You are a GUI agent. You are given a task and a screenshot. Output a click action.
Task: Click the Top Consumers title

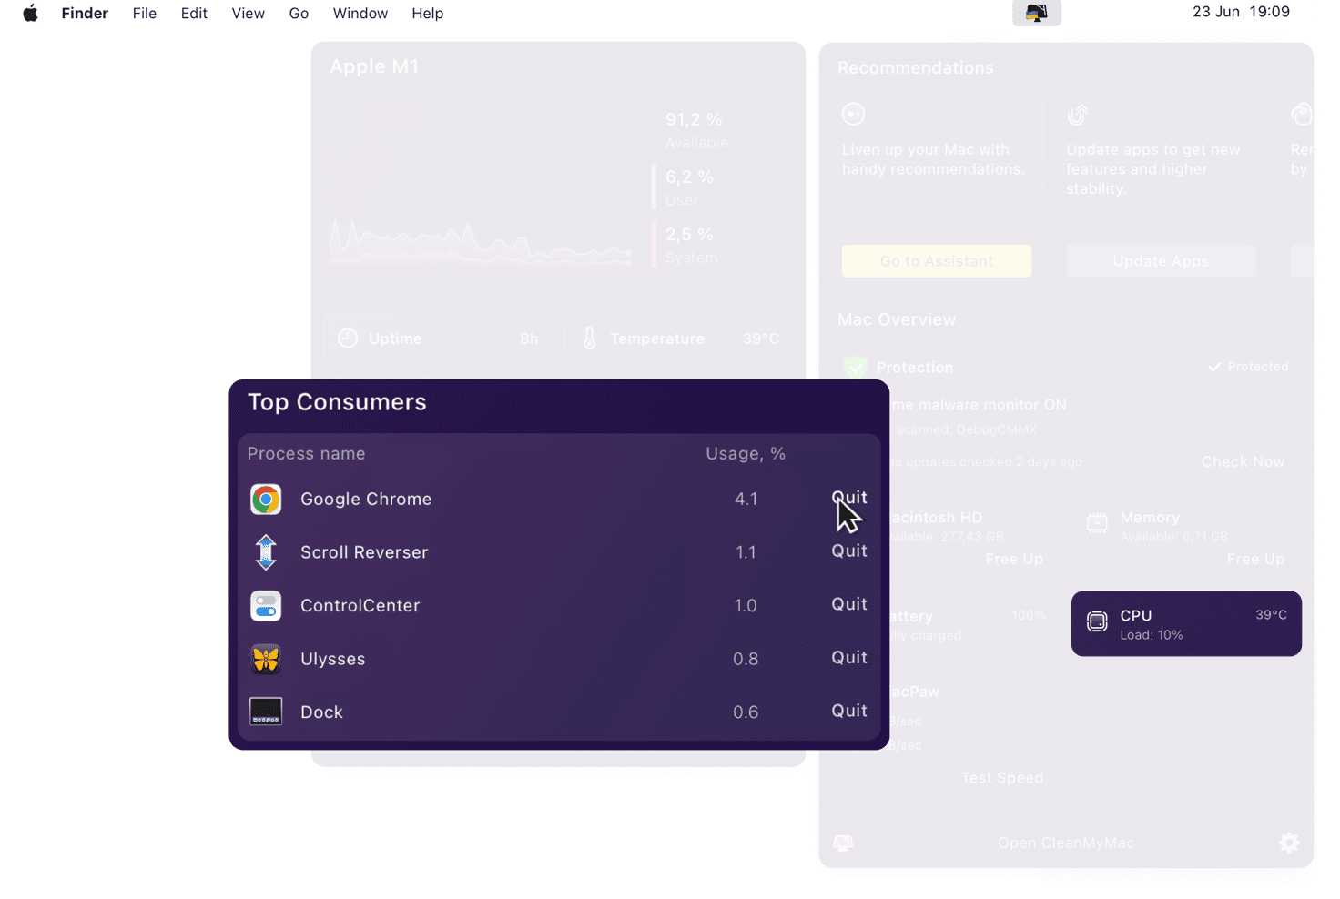tap(337, 402)
